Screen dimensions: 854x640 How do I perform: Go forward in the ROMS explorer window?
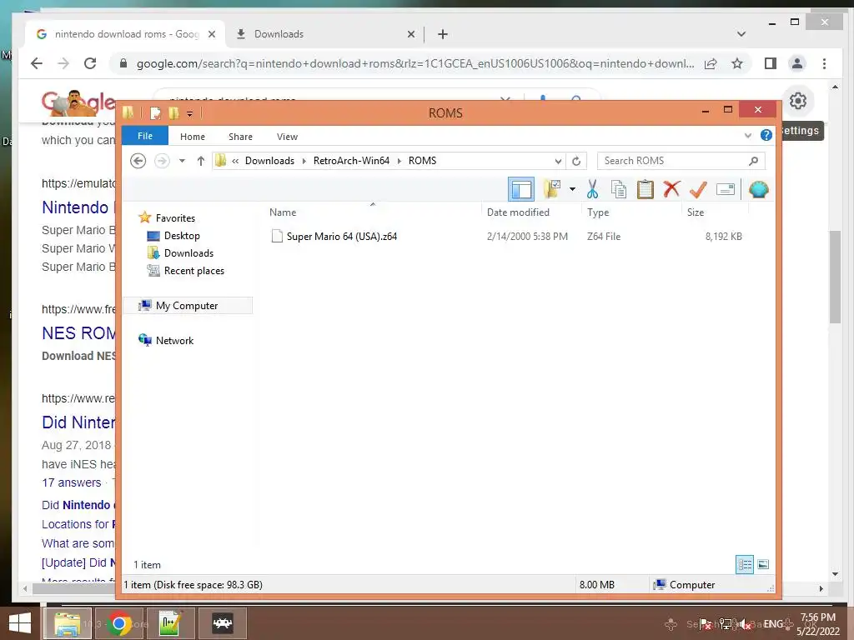pyautogui.click(x=162, y=161)
